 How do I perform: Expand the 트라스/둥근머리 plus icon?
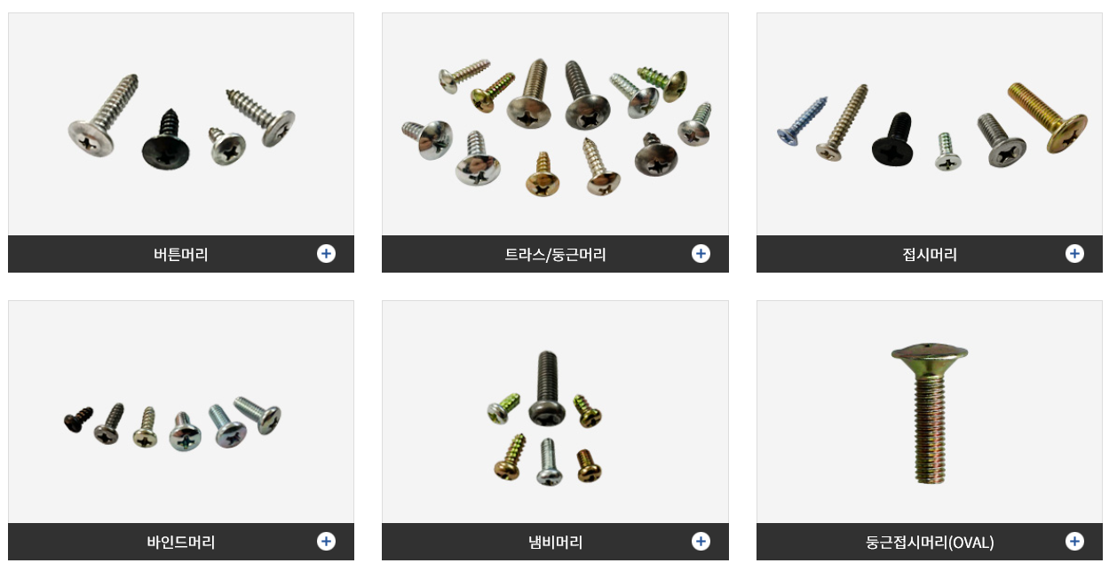tap(701, 254)
